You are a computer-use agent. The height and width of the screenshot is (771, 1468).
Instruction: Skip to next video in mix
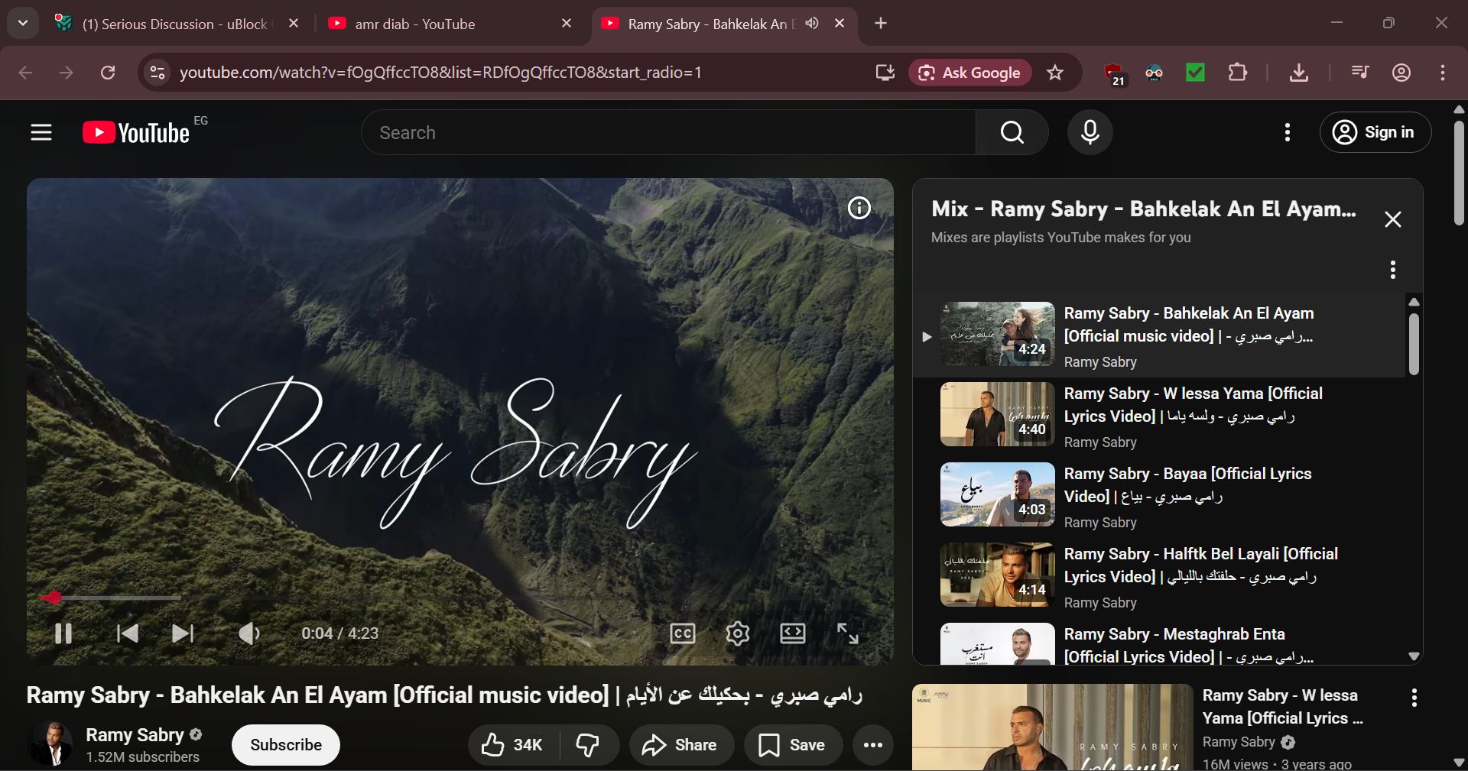[183, 633]
